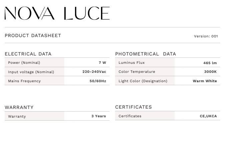Click the Warm White light color value

pyautogui.click(x=205, y=81)
